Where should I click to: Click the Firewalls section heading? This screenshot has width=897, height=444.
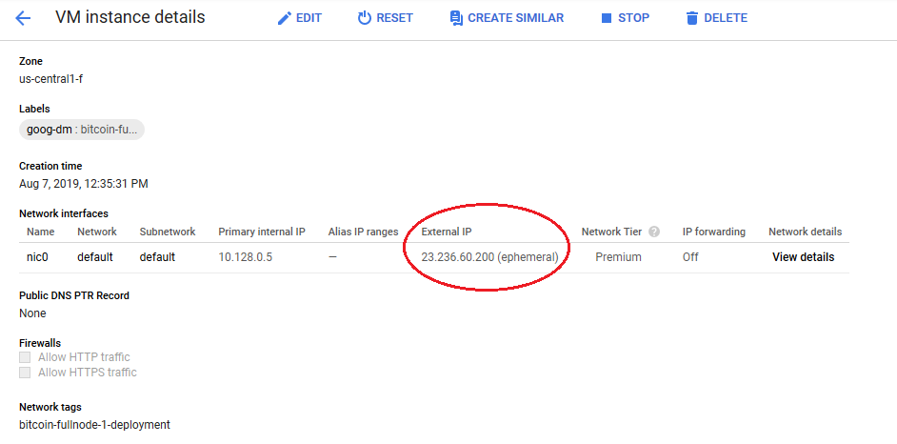coord(40,343)
